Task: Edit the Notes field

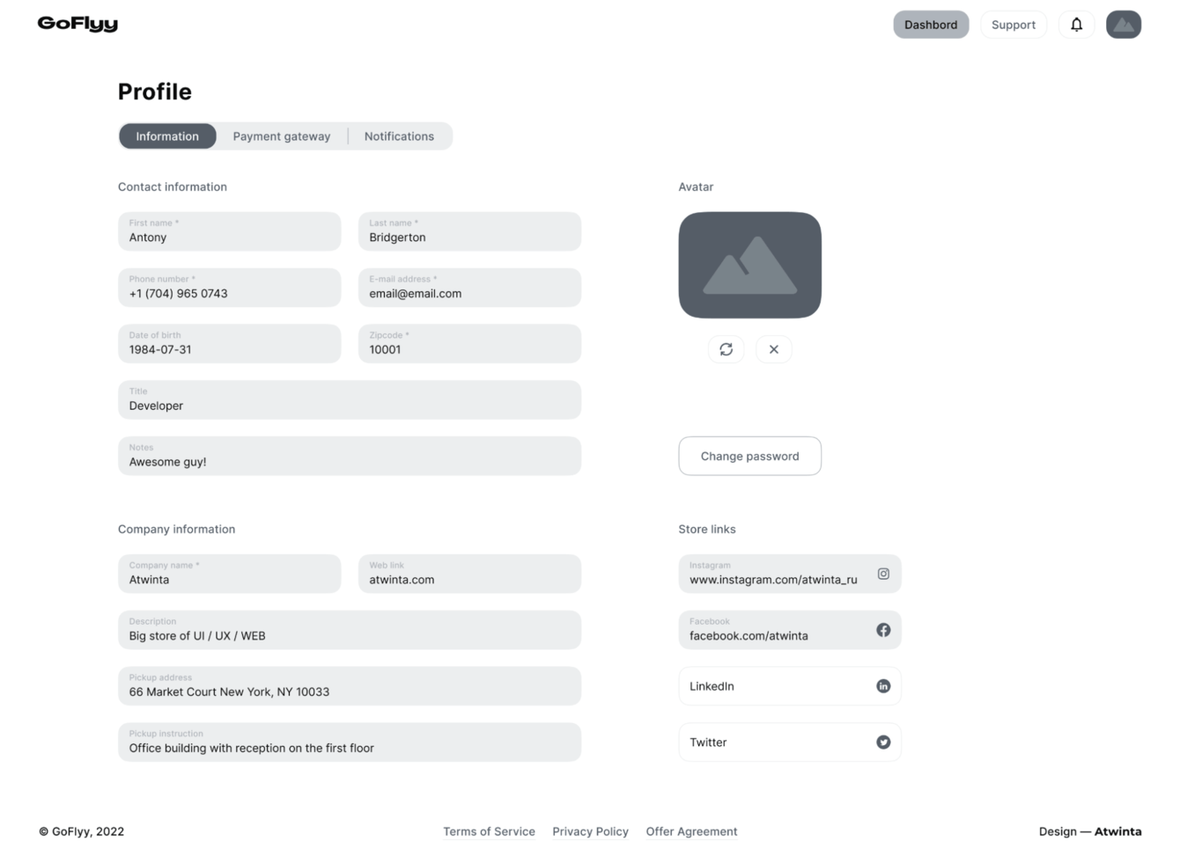Action: tap(350, 456)
